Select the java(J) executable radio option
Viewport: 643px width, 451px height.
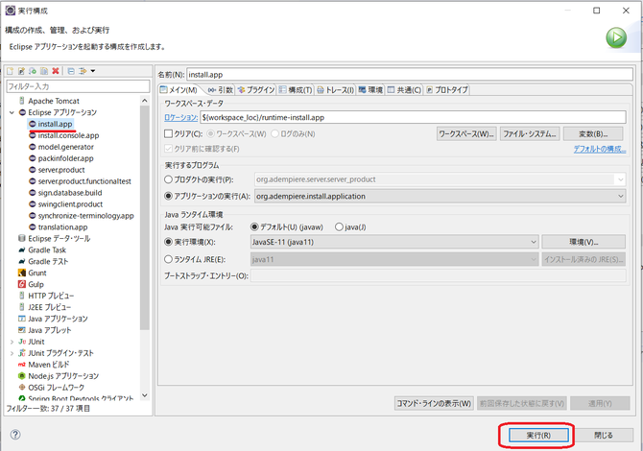point(339,226)
